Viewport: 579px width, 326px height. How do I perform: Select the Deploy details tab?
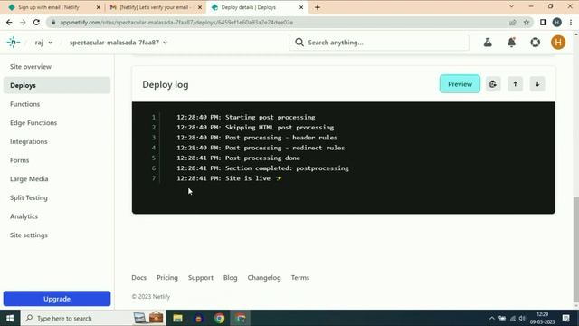tap(258, 7)
